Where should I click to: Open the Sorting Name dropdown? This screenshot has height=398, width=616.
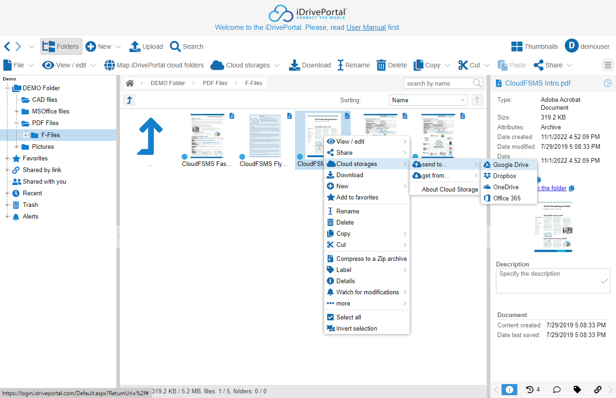click(x=428, y=100)
